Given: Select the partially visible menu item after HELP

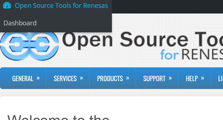Looking at the screenshot, I should tap(219, 78).
